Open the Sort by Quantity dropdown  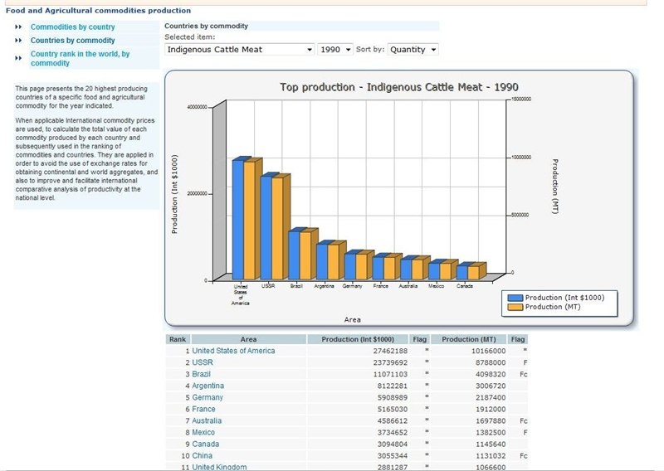point(413,50)
